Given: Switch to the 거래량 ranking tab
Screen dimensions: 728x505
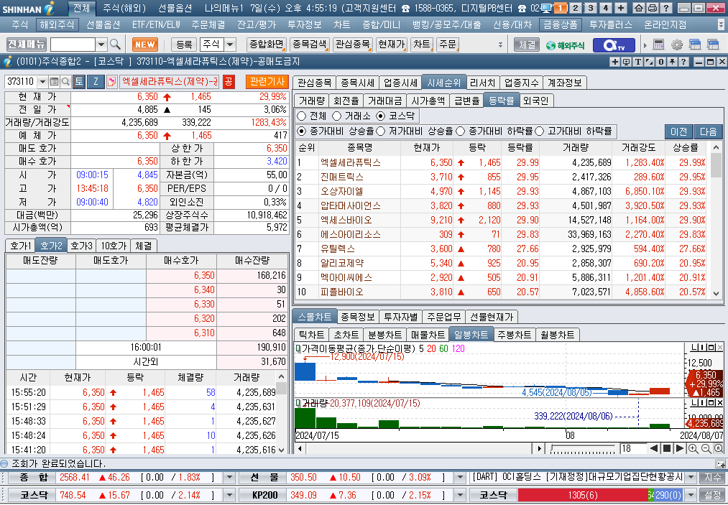Looking at the screenshot, I should pyautogui.click(x=311, y=101).
